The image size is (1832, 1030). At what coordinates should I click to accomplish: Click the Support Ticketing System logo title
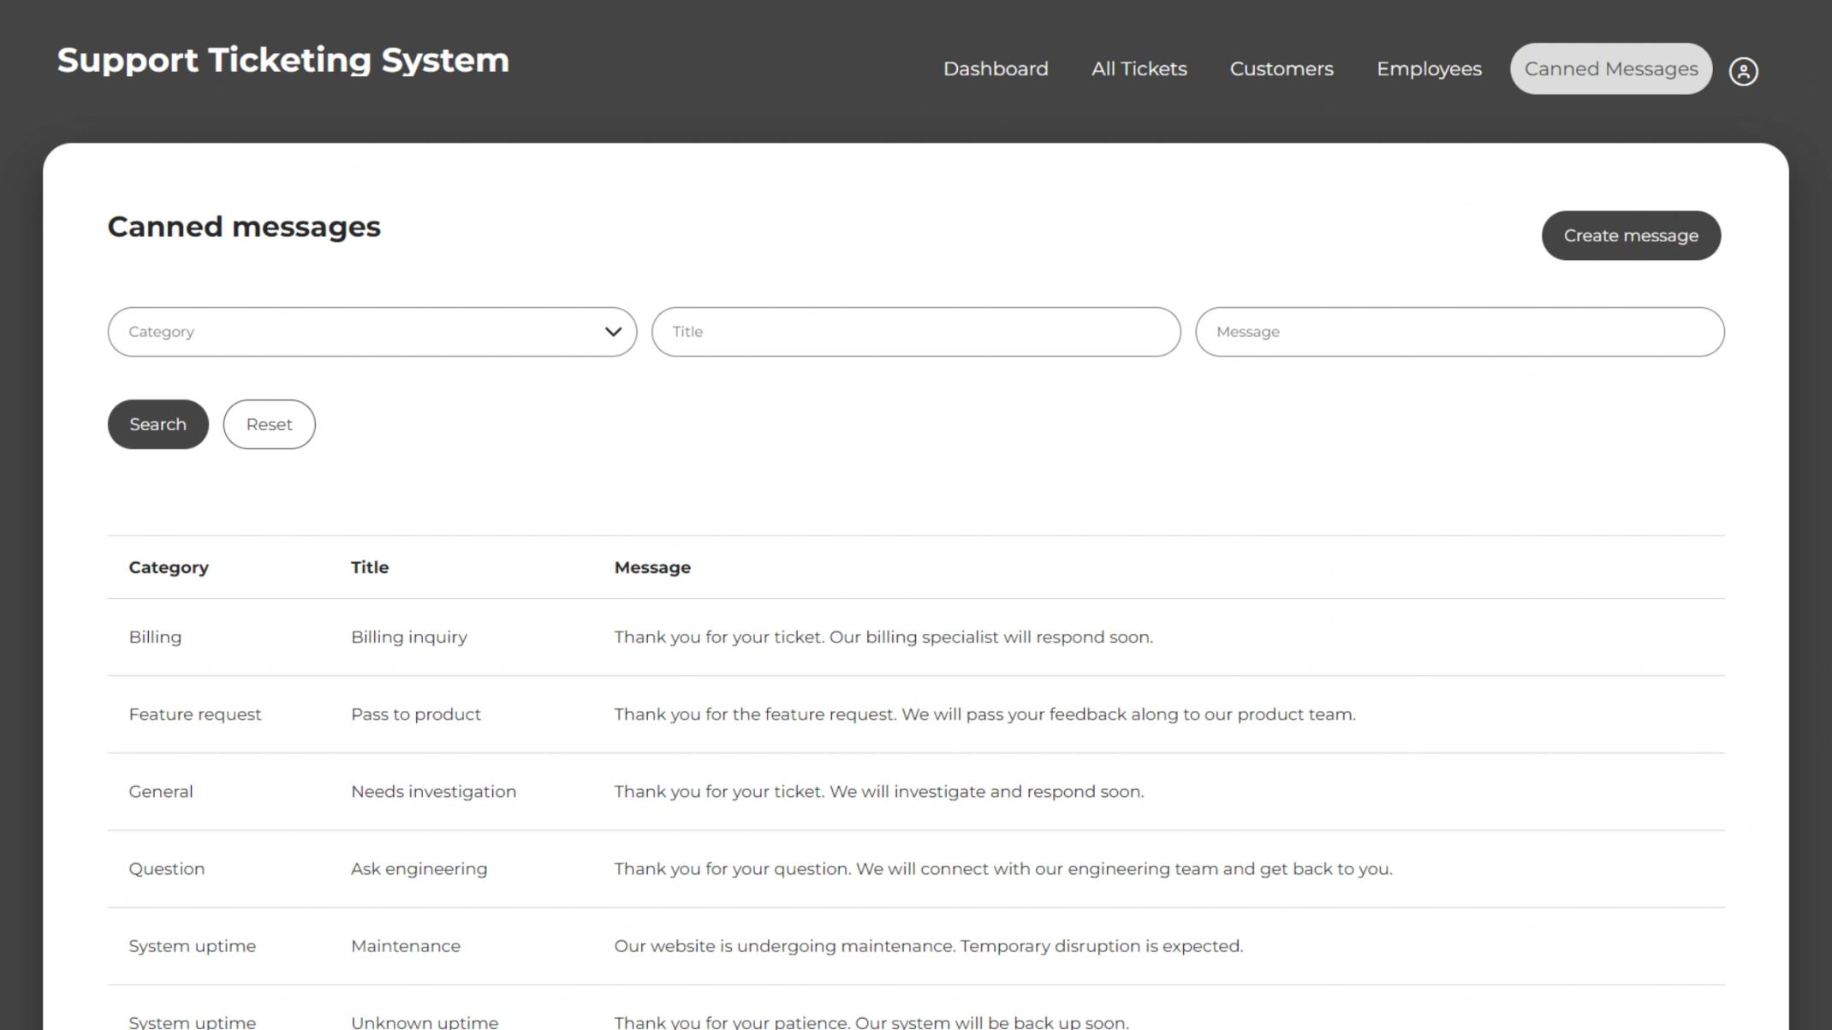click(x=283, y=61)
